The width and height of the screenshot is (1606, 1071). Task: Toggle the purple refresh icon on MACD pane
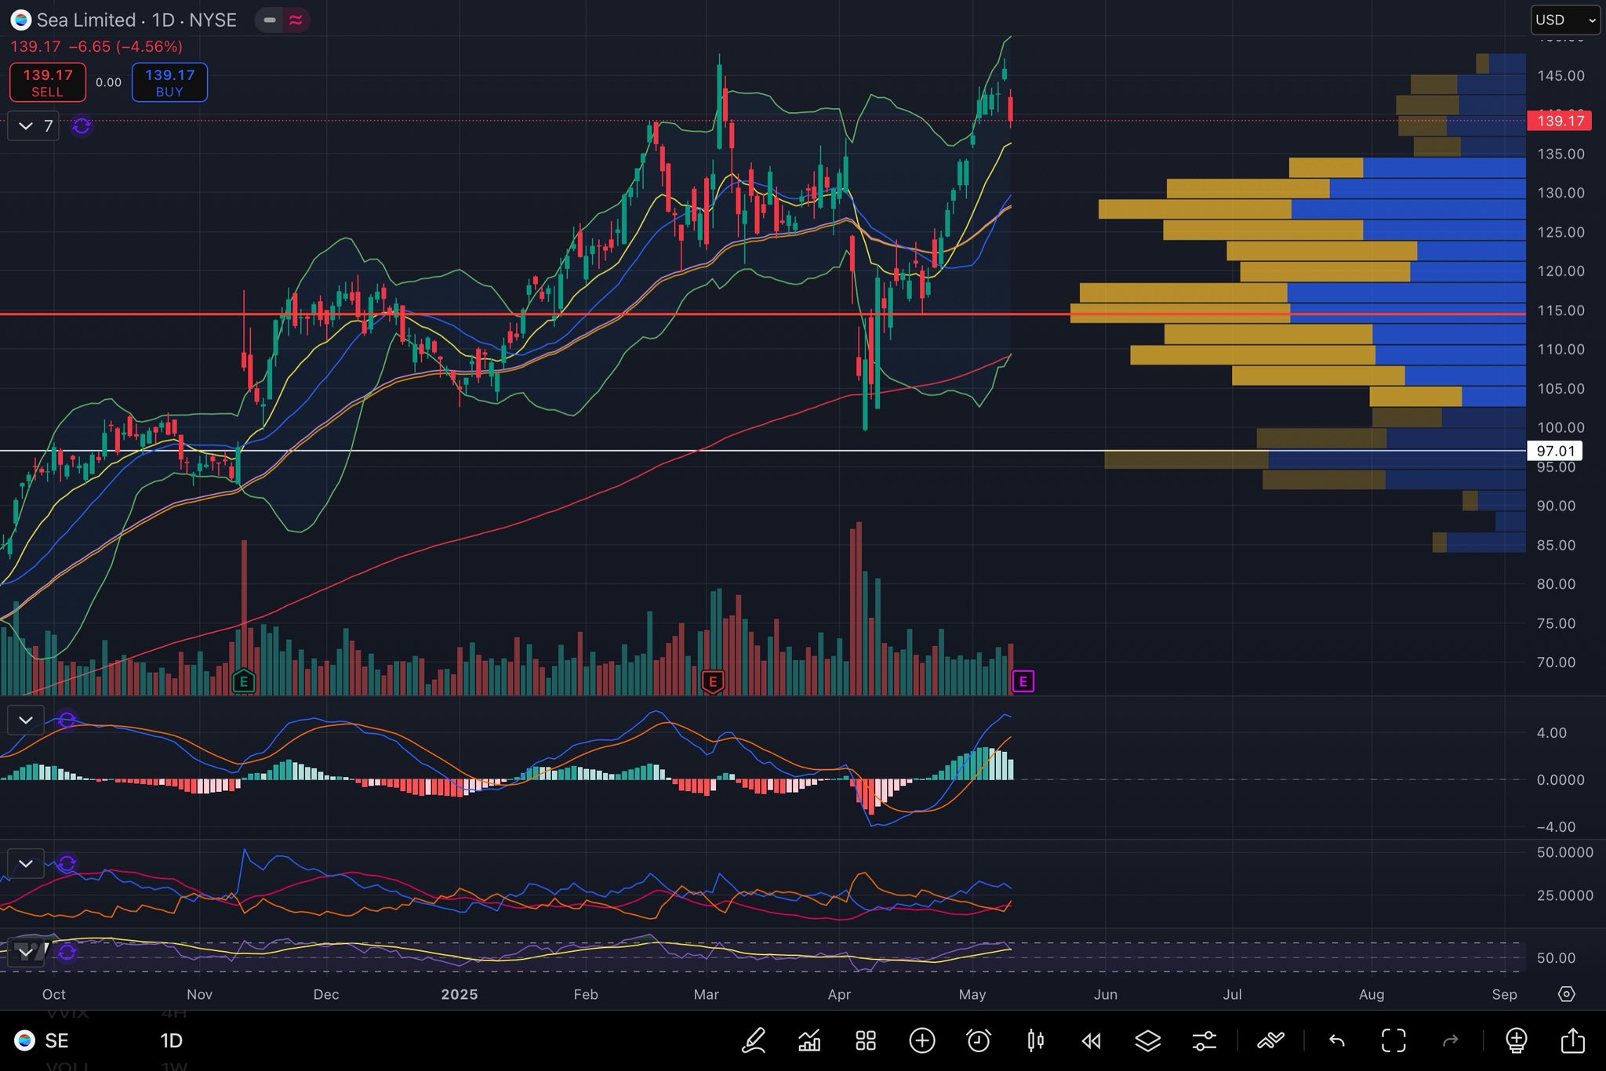click(x=67, y=719)
